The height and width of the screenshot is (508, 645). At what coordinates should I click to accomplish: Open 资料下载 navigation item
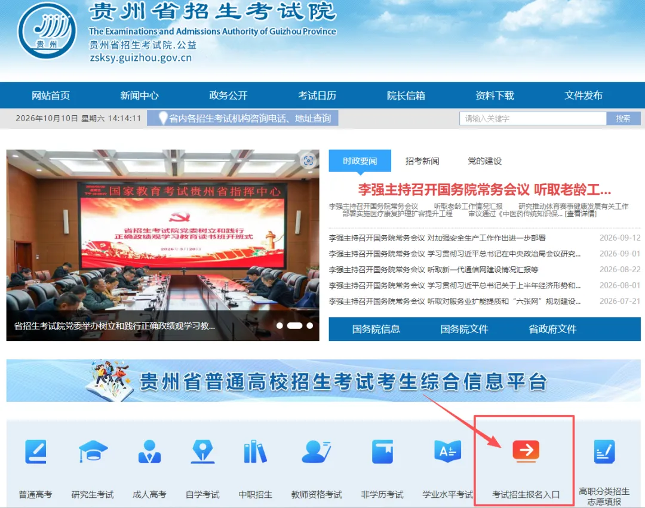point(494,96)
